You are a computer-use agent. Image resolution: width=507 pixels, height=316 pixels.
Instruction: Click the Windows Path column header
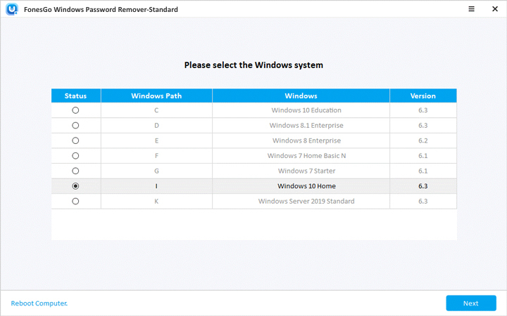click(x=156, y=96)
